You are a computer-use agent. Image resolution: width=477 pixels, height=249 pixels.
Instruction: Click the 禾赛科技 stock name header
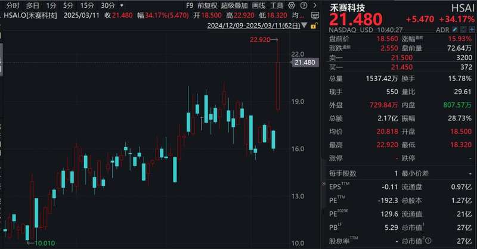pyautogui.click(x=348, y=8)
